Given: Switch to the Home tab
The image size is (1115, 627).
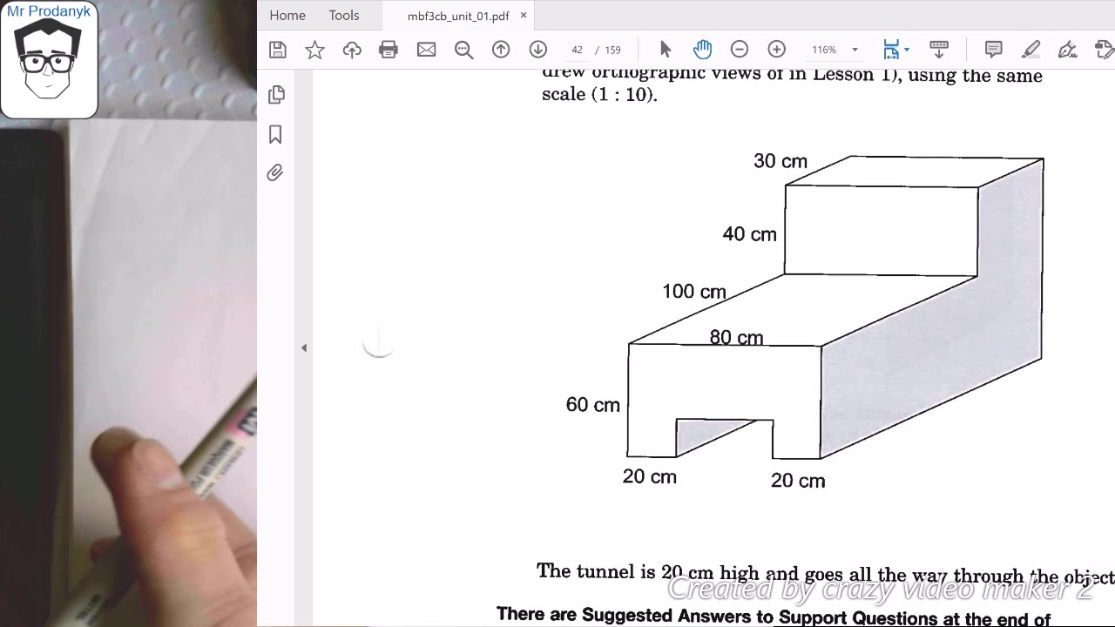Looking at the screenshot, I should 287,16.
